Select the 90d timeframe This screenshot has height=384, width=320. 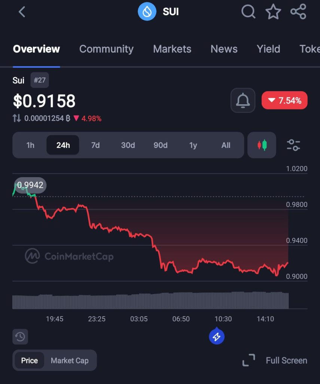pos(160,145)
